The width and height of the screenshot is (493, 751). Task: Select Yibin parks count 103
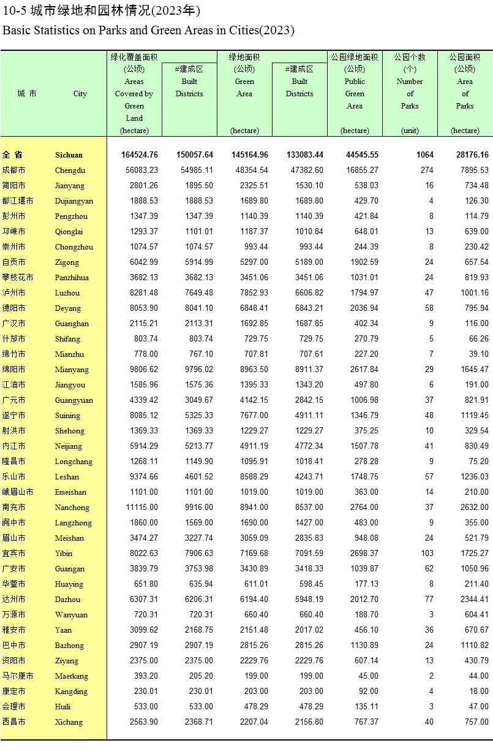click(x=427, y=554)
